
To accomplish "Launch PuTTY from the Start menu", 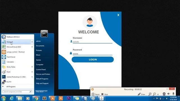I will point(17,82).
